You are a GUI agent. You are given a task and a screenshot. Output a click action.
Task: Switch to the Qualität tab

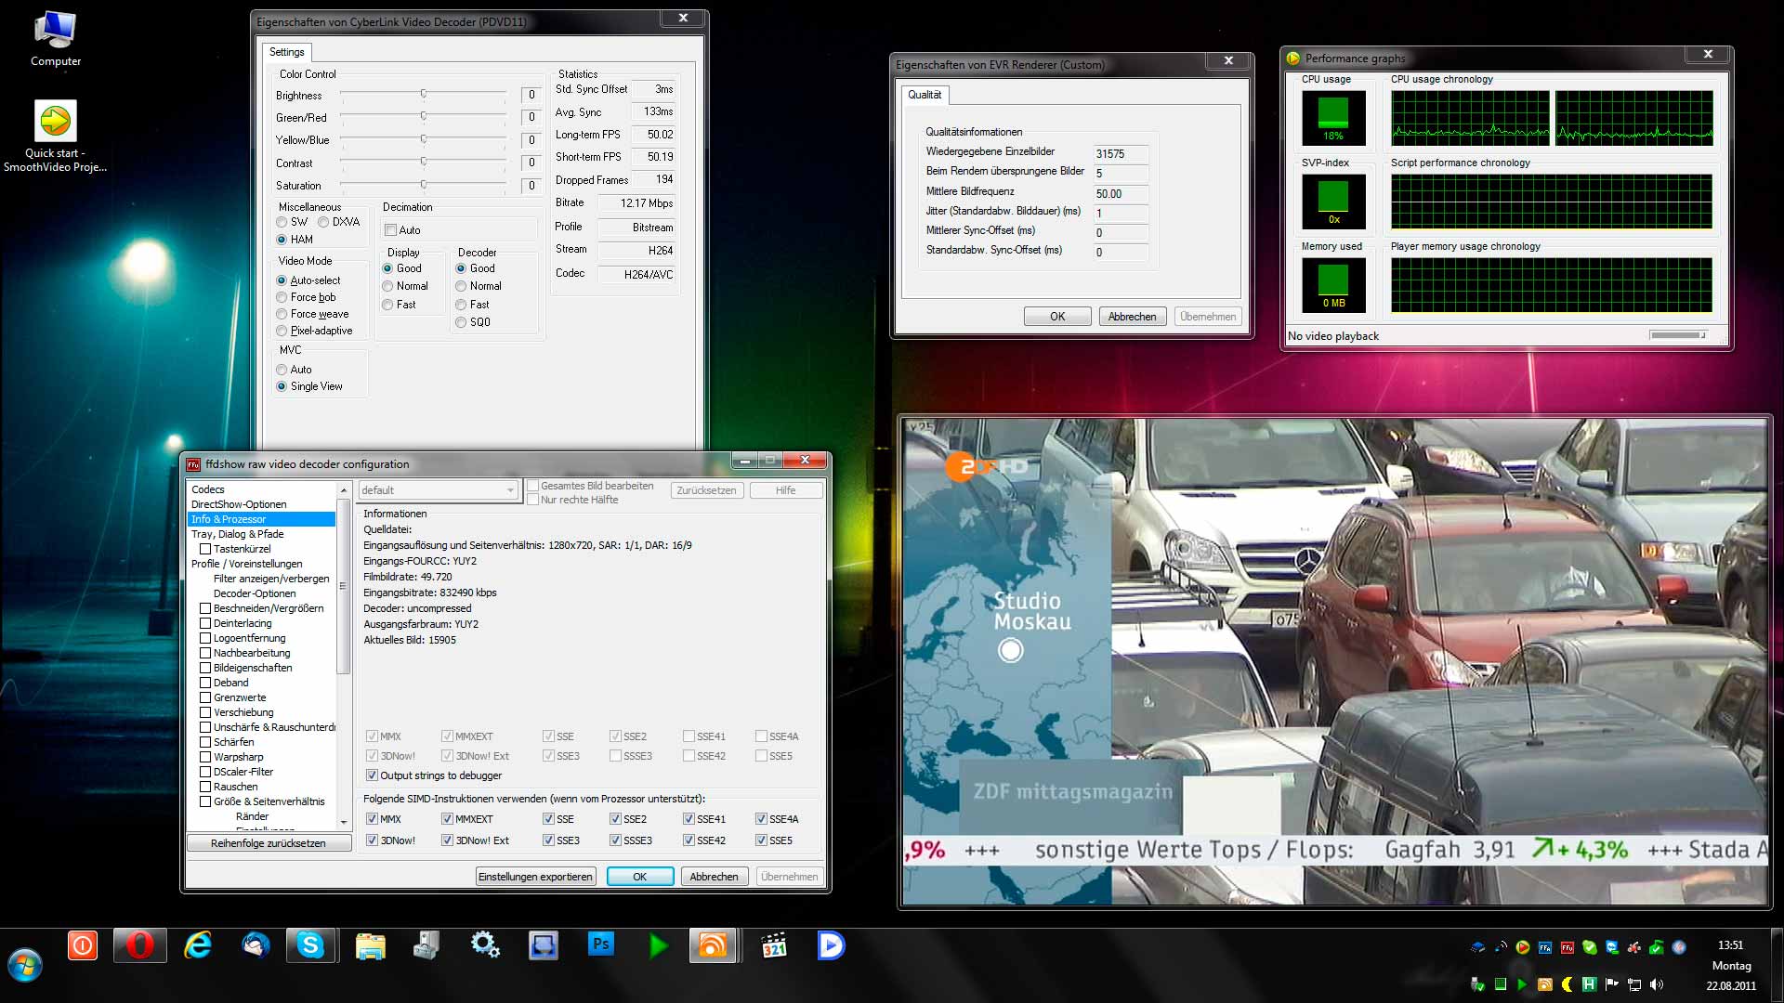tap(924, 95)
